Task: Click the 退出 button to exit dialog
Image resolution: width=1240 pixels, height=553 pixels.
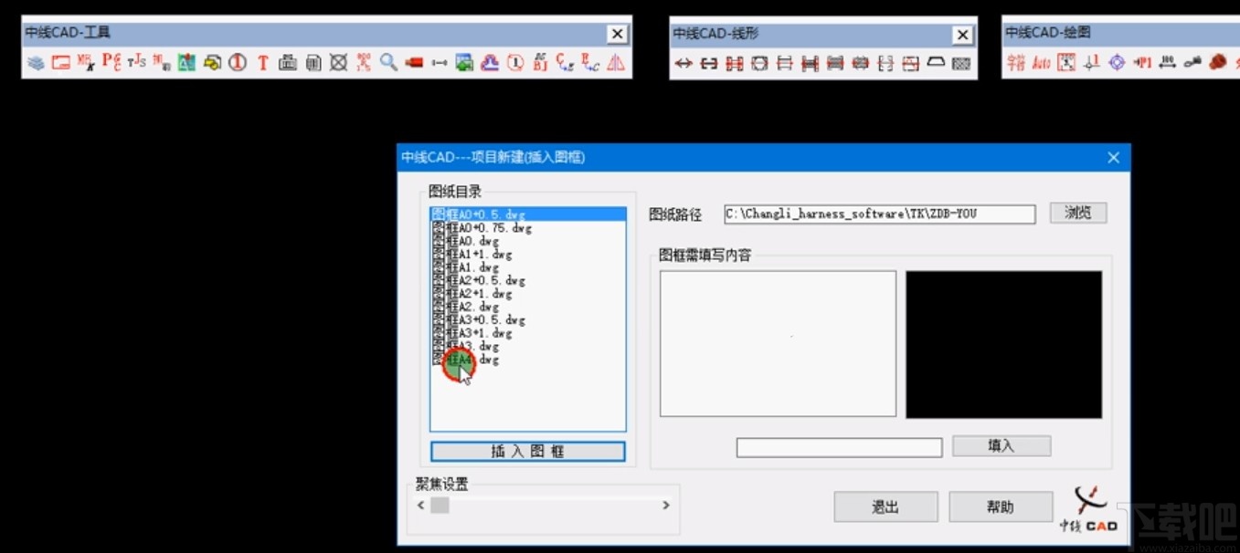Action: point(885,506)
